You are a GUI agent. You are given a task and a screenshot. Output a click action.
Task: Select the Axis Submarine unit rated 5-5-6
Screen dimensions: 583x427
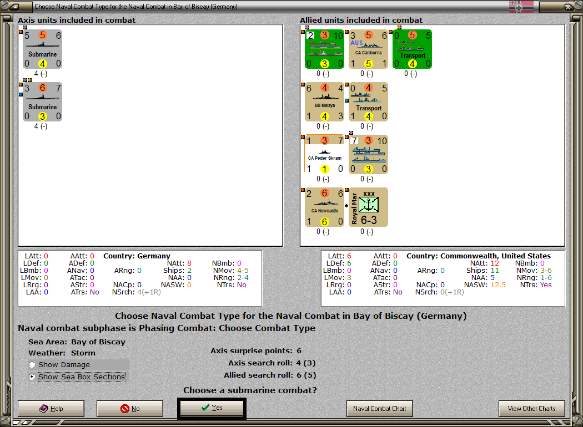click(x=42, y=49)
